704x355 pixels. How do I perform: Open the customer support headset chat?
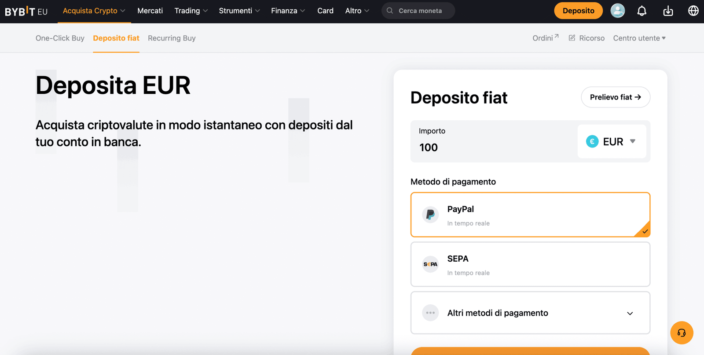coord(682,333)
